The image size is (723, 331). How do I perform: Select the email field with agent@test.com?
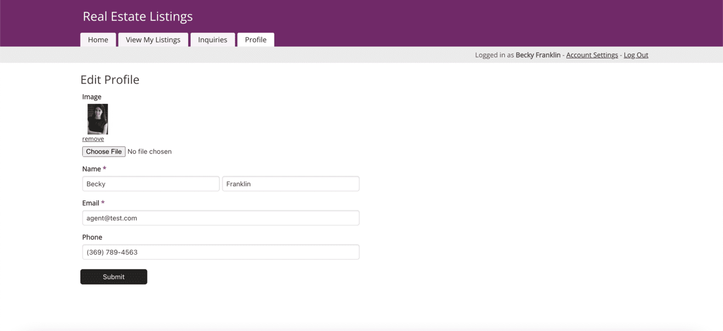pos(220,218)
